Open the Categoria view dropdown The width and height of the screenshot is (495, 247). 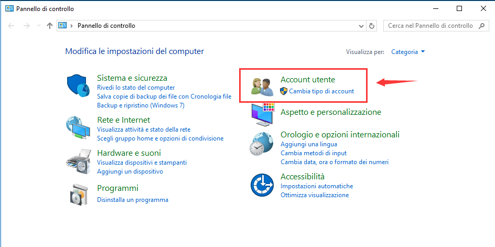(x=408, y=52)
